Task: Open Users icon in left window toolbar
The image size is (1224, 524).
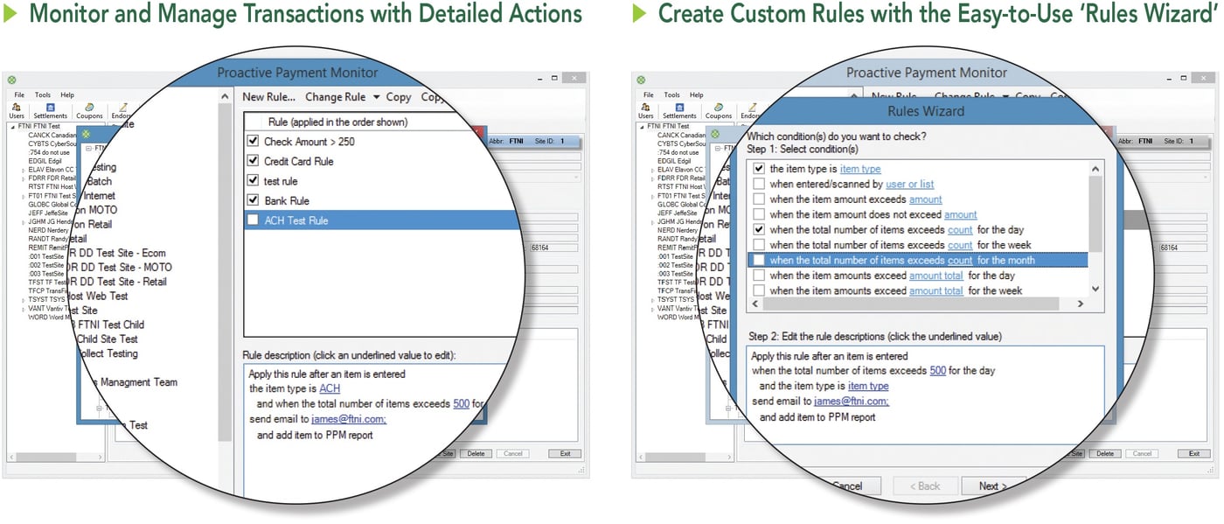Action: (x=17, y=110)
